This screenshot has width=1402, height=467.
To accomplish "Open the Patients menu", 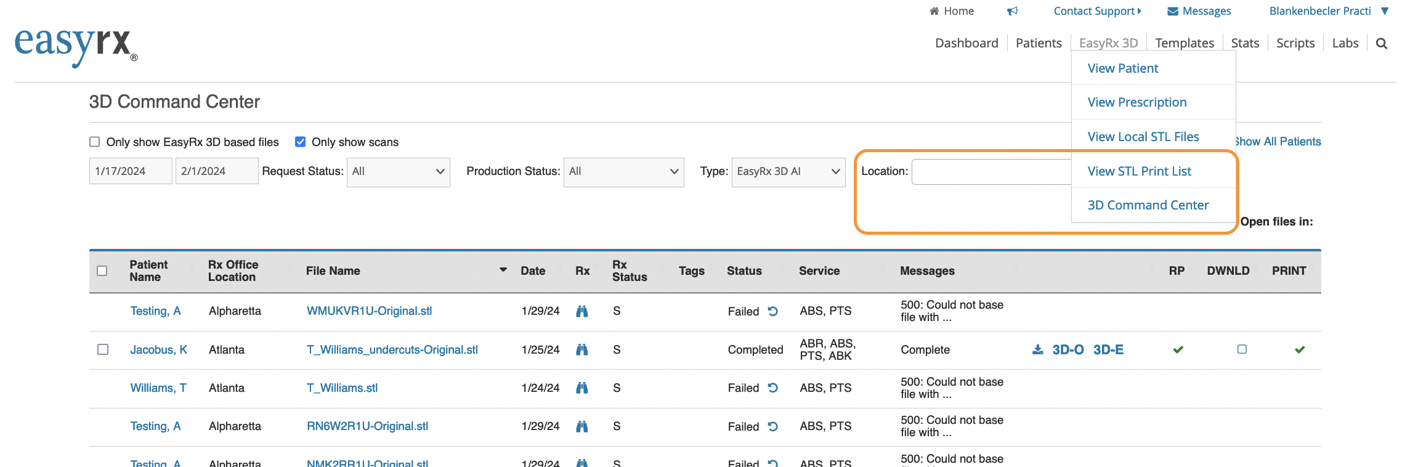I will [x=1039, y=43].
